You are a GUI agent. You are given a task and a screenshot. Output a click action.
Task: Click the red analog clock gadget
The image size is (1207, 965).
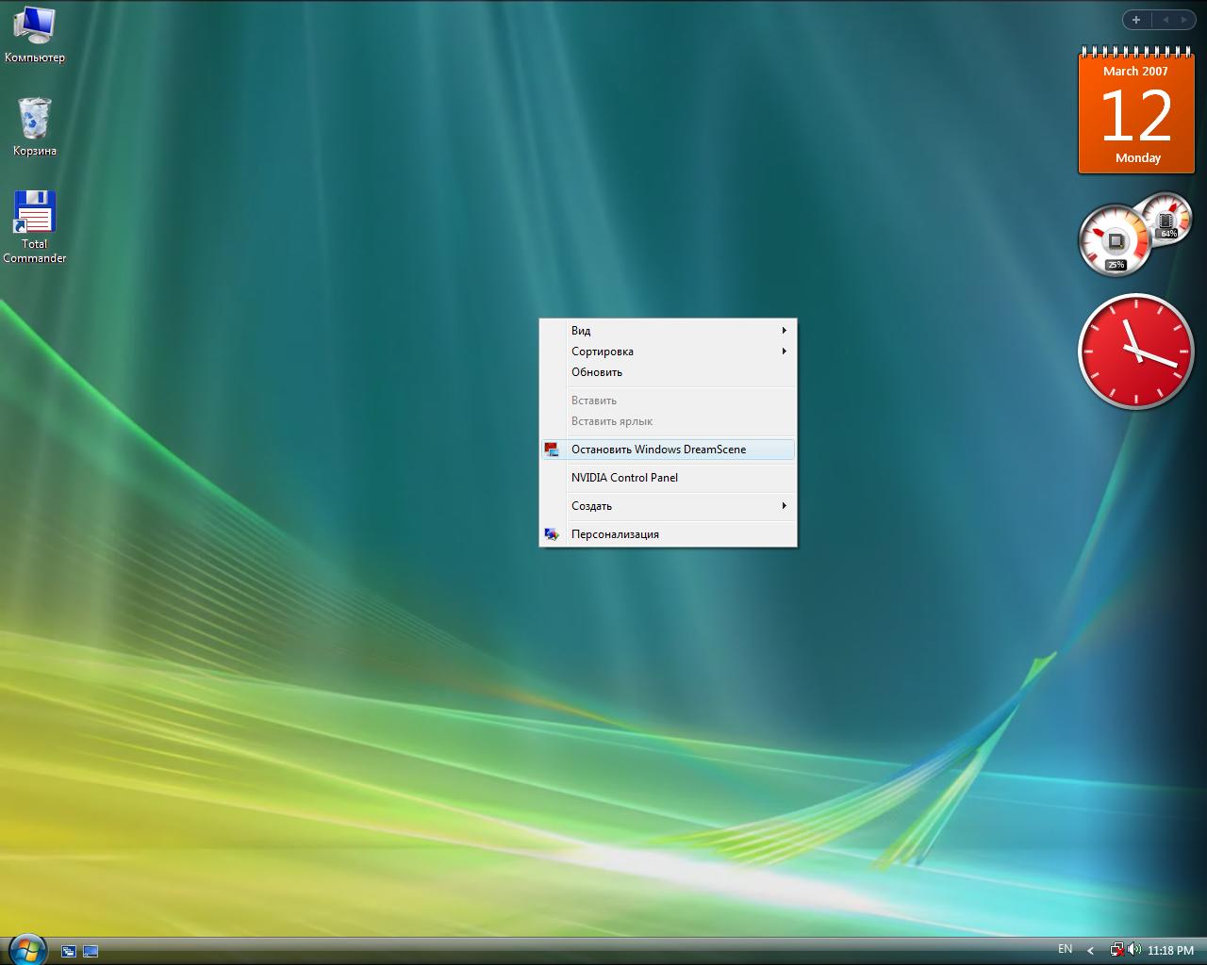1135,352
